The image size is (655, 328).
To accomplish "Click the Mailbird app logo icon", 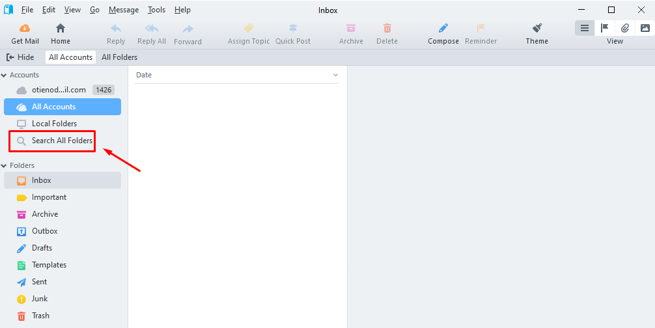I will pos(8,10).
